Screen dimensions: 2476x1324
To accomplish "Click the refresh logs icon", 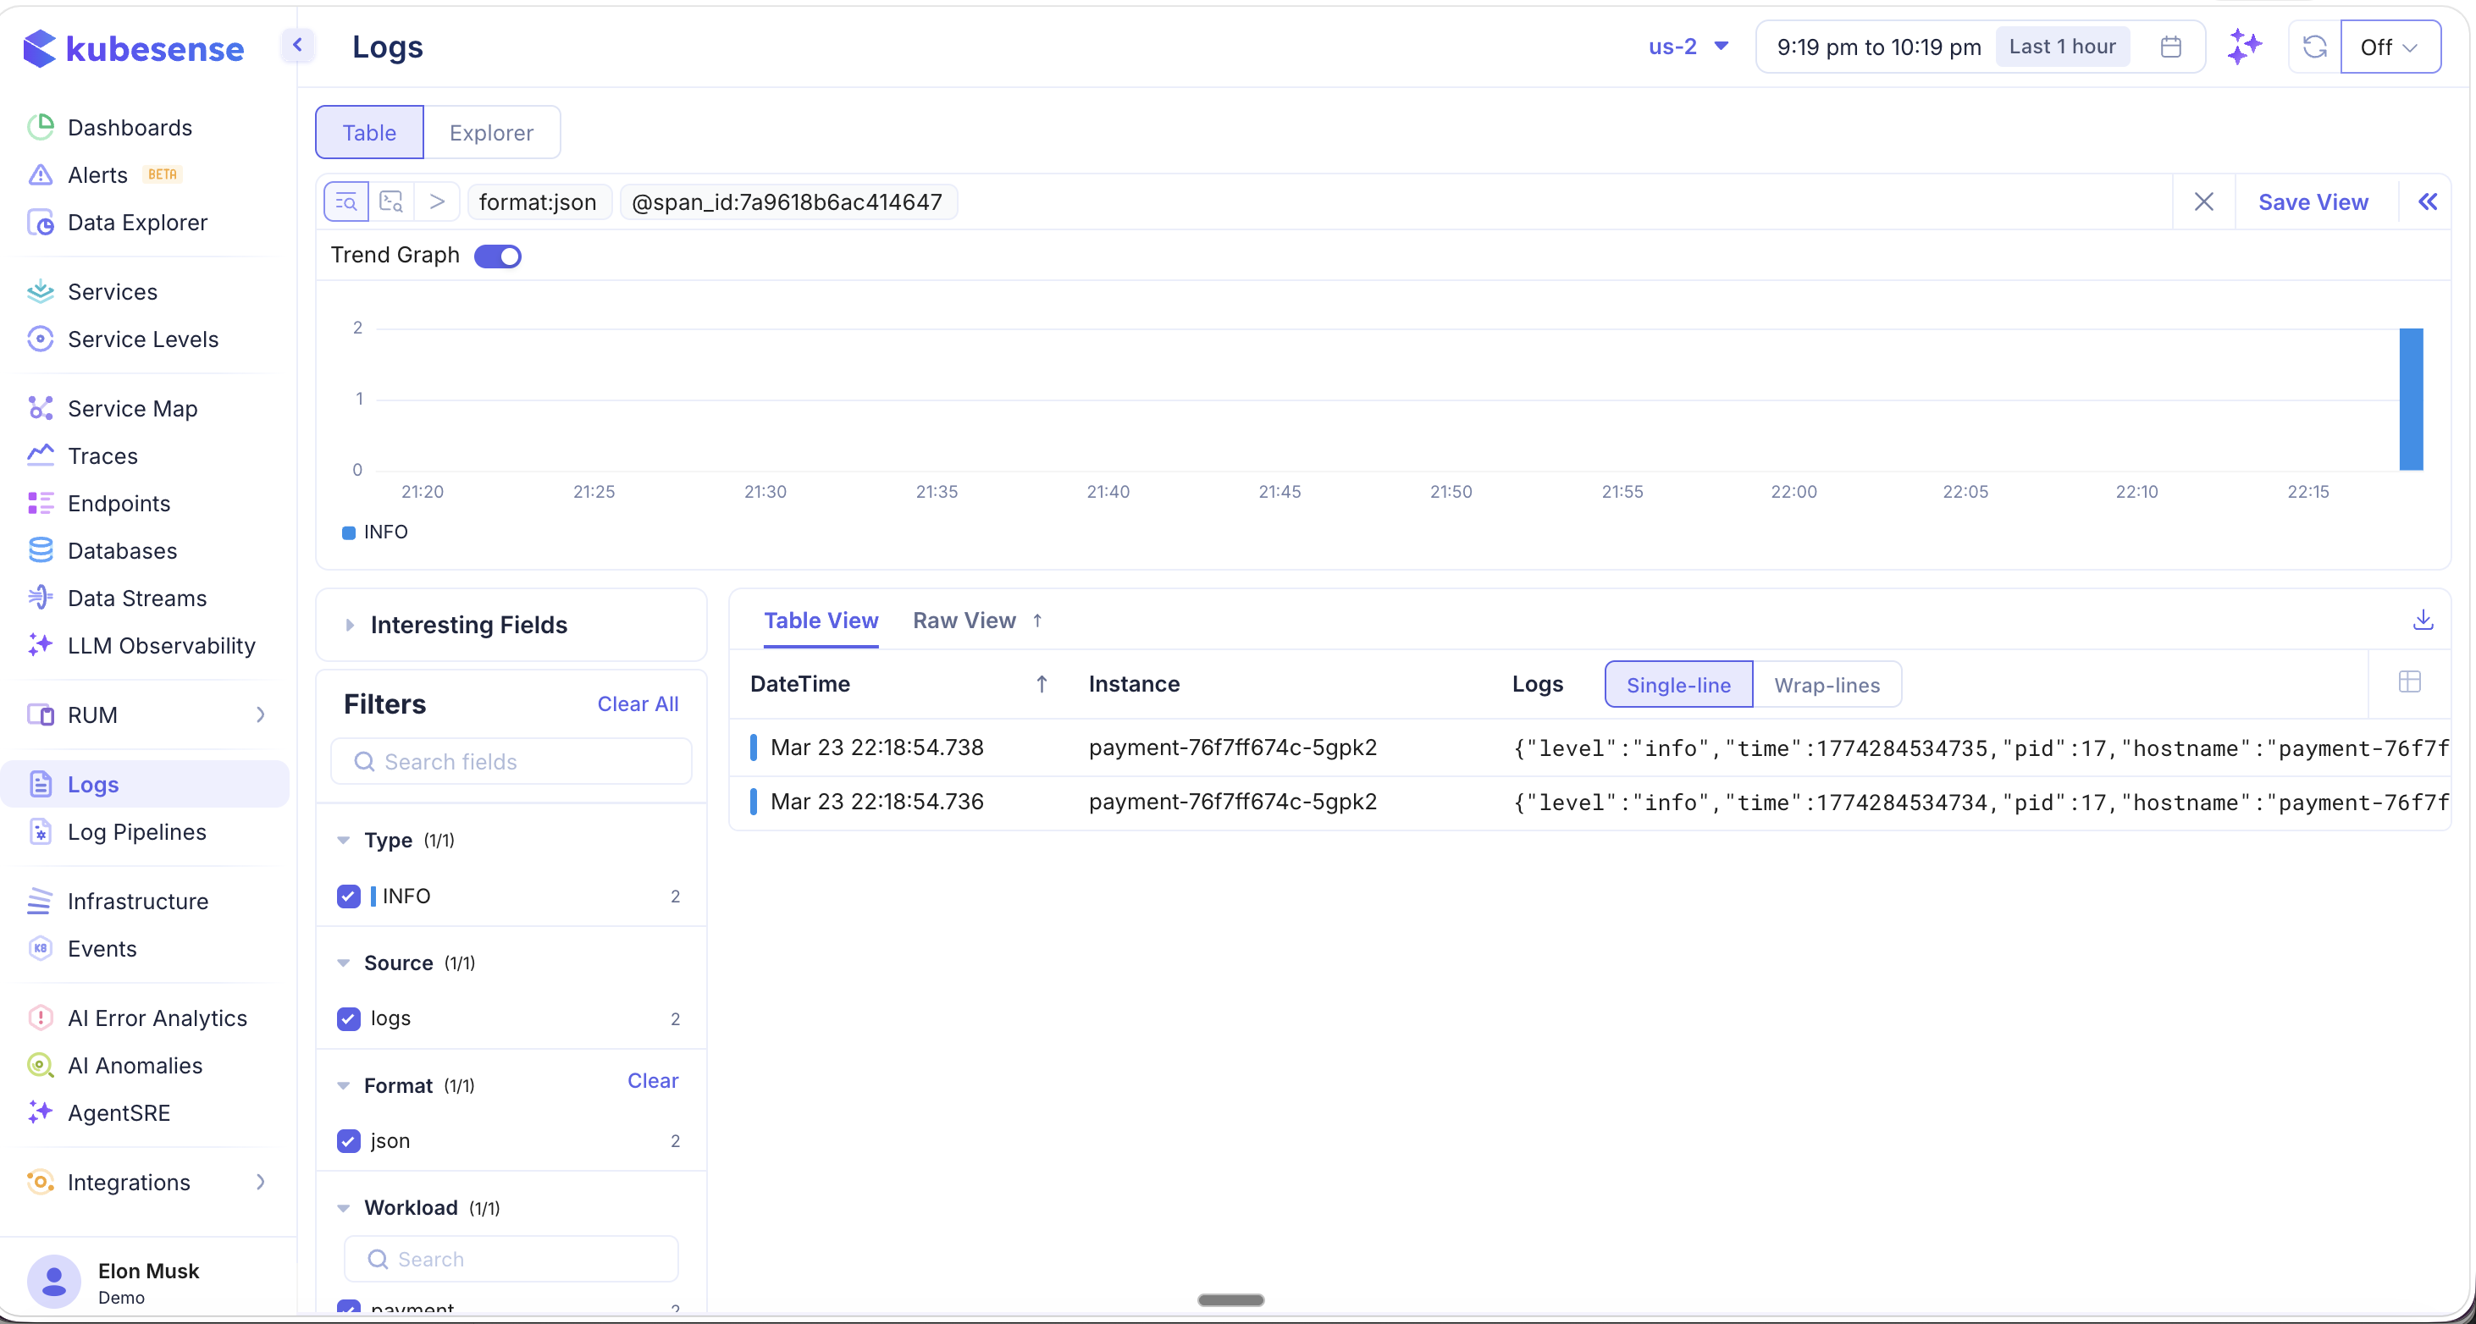I will 2314,46.
